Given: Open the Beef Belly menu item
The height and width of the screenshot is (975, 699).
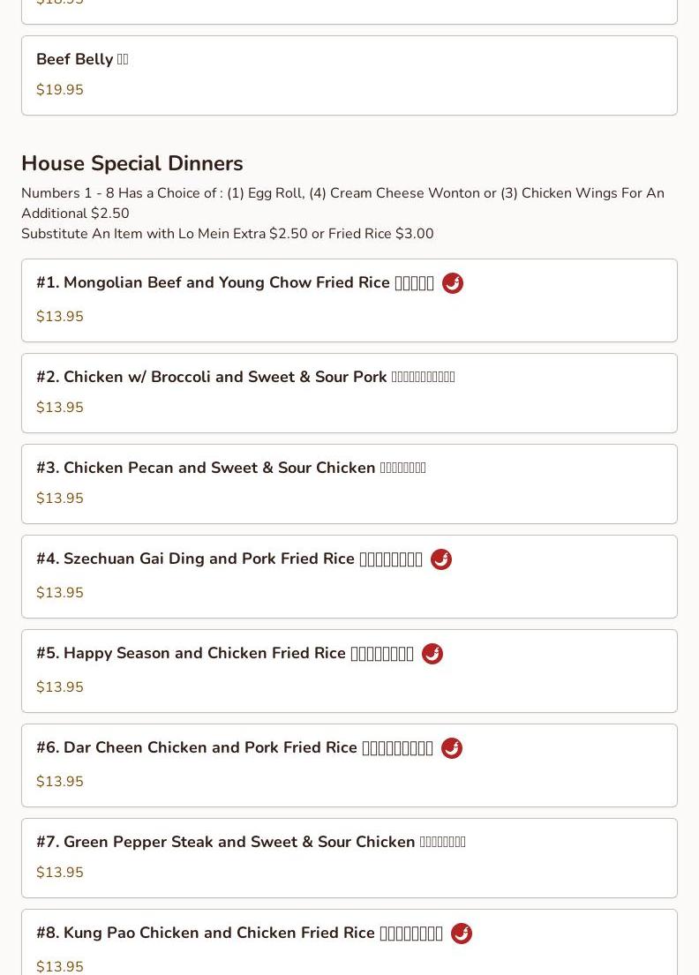Looking at the screenshot, I should click(x=349, y=75).
